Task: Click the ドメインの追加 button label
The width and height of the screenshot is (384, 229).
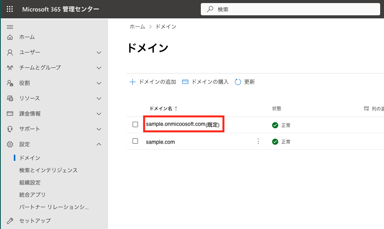Action: pos(158,82)
